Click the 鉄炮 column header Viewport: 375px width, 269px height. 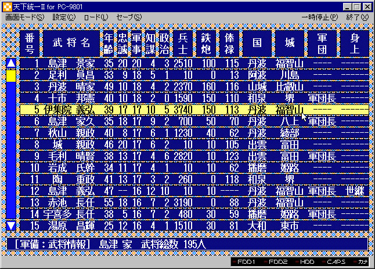click(206, 43)
